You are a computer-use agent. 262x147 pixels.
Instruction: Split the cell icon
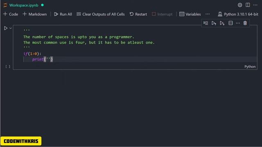pyautogui.click(x=230, y=23)
